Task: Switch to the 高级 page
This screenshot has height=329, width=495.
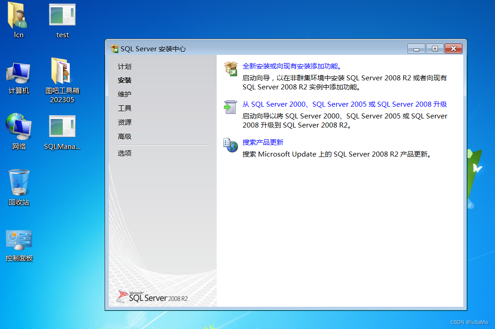Action: 124,137
